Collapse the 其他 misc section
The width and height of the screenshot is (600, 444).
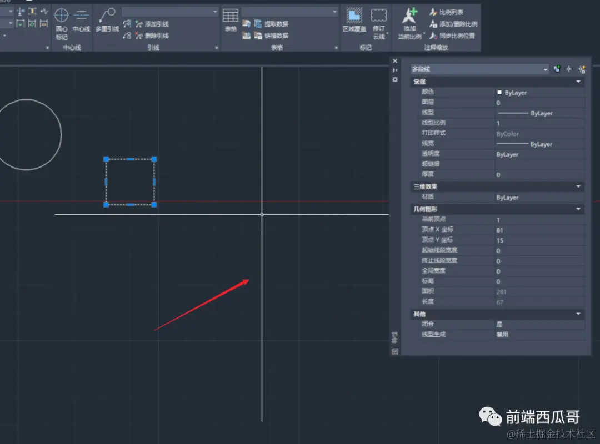pyautogui.click(x=578, y=314)
